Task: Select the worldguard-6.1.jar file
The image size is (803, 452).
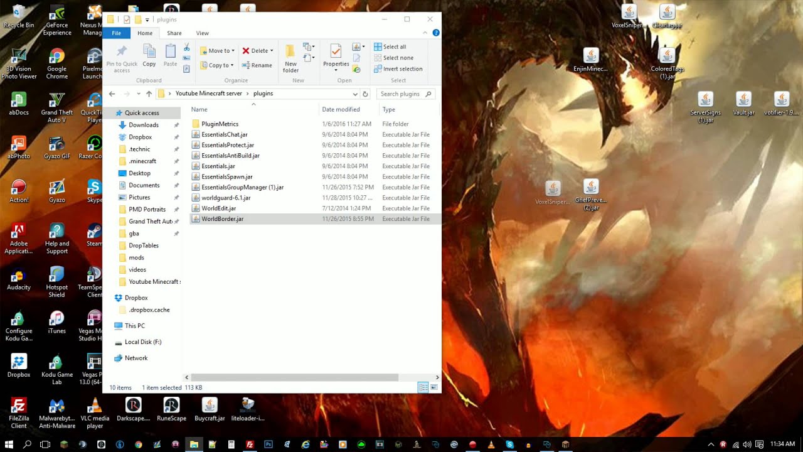Action: 226,198
